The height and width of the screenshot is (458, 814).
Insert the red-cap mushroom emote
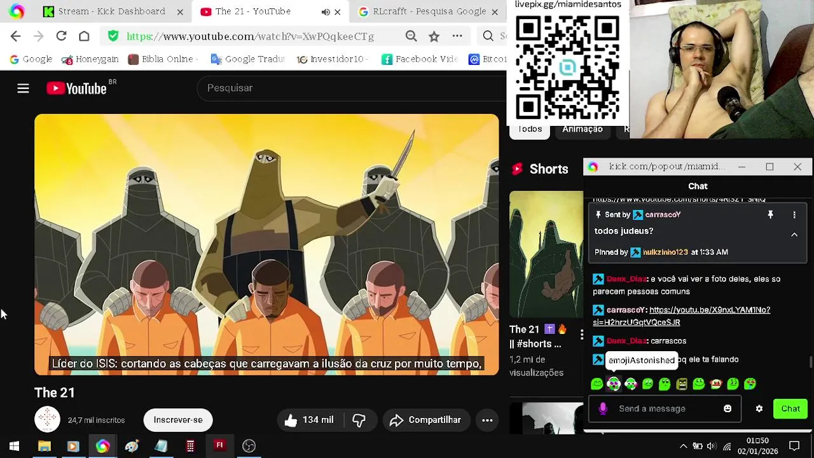pyautogui.click(x=716, y=384)
